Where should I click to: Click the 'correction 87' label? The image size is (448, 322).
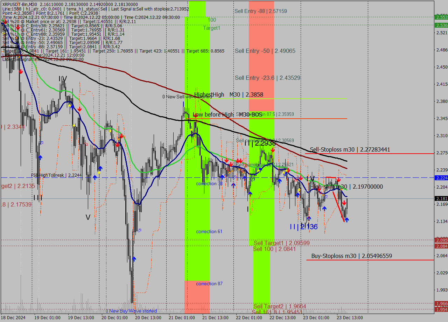point(209,283)
